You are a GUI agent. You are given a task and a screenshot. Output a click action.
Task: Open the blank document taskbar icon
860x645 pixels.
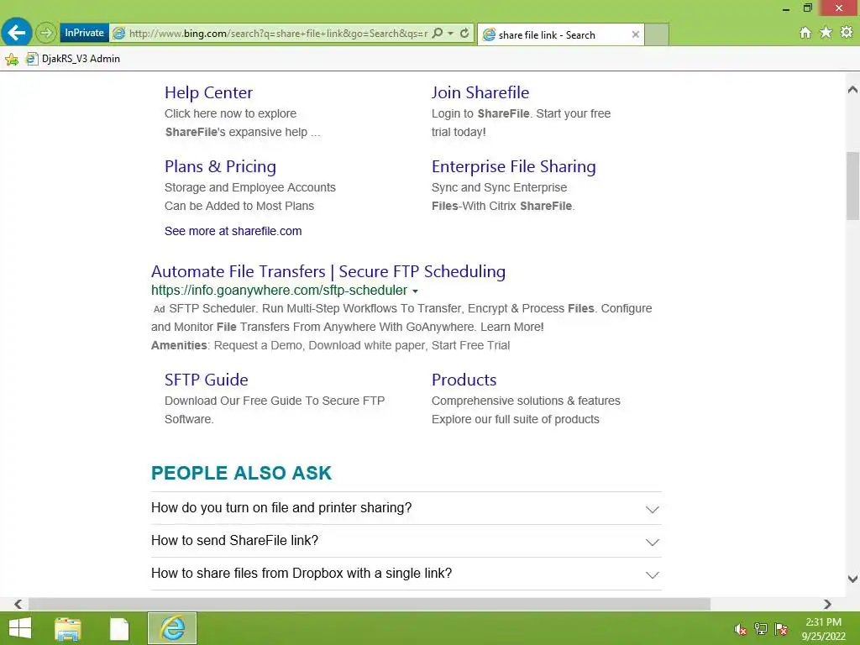119,628
